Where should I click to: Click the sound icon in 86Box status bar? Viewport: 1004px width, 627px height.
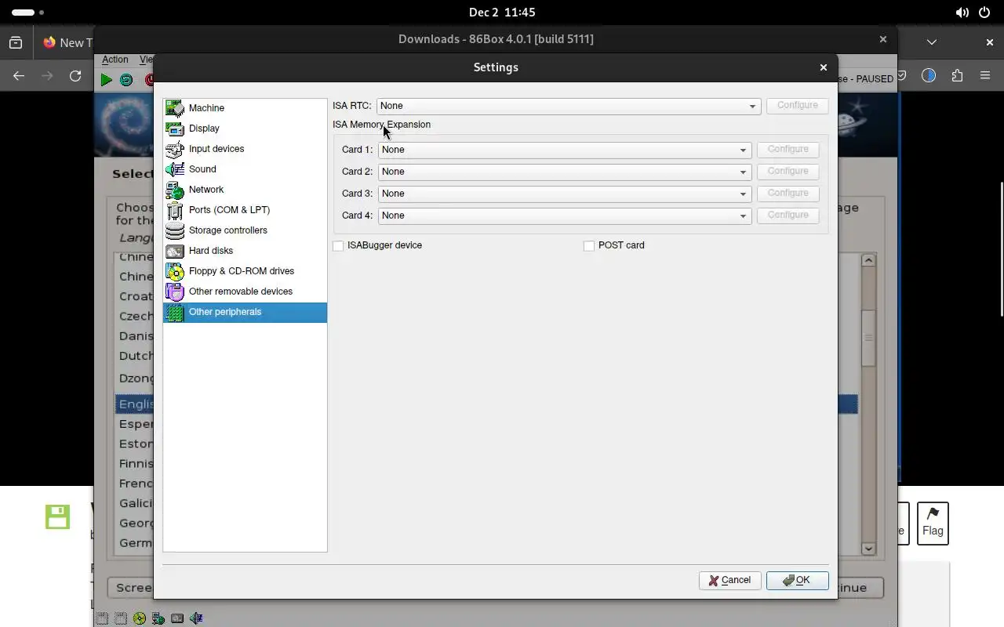tap(196, 618)
